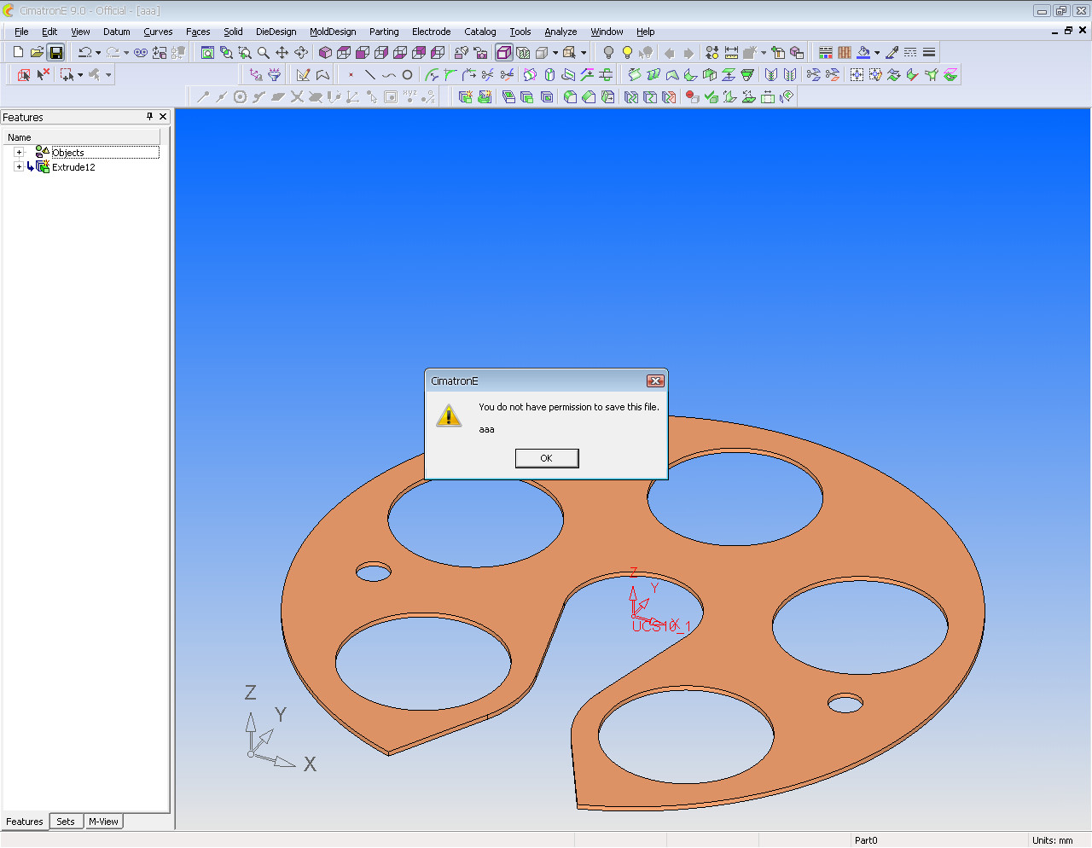Toggle the highlighted shaded render mode button
The height and width of the screenshot is (848, 1092).
[x=504, y=52]
